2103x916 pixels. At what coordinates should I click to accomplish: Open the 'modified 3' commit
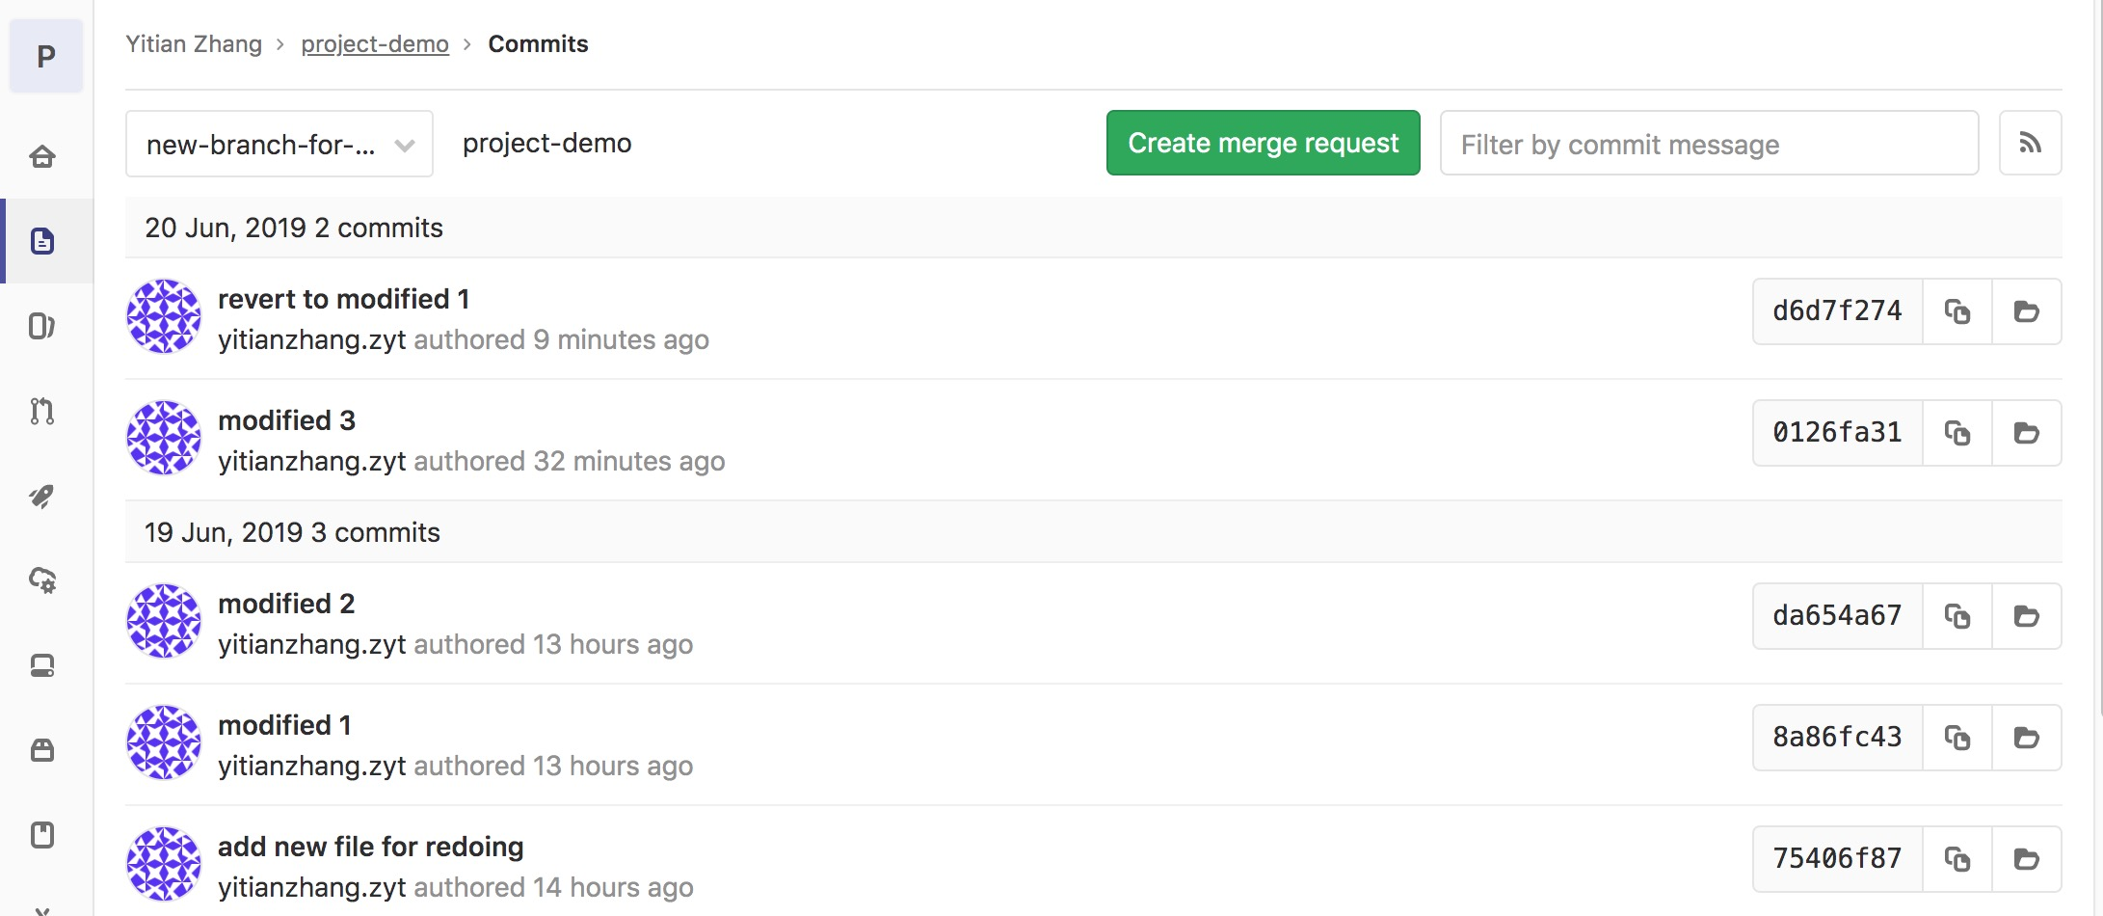286,421
